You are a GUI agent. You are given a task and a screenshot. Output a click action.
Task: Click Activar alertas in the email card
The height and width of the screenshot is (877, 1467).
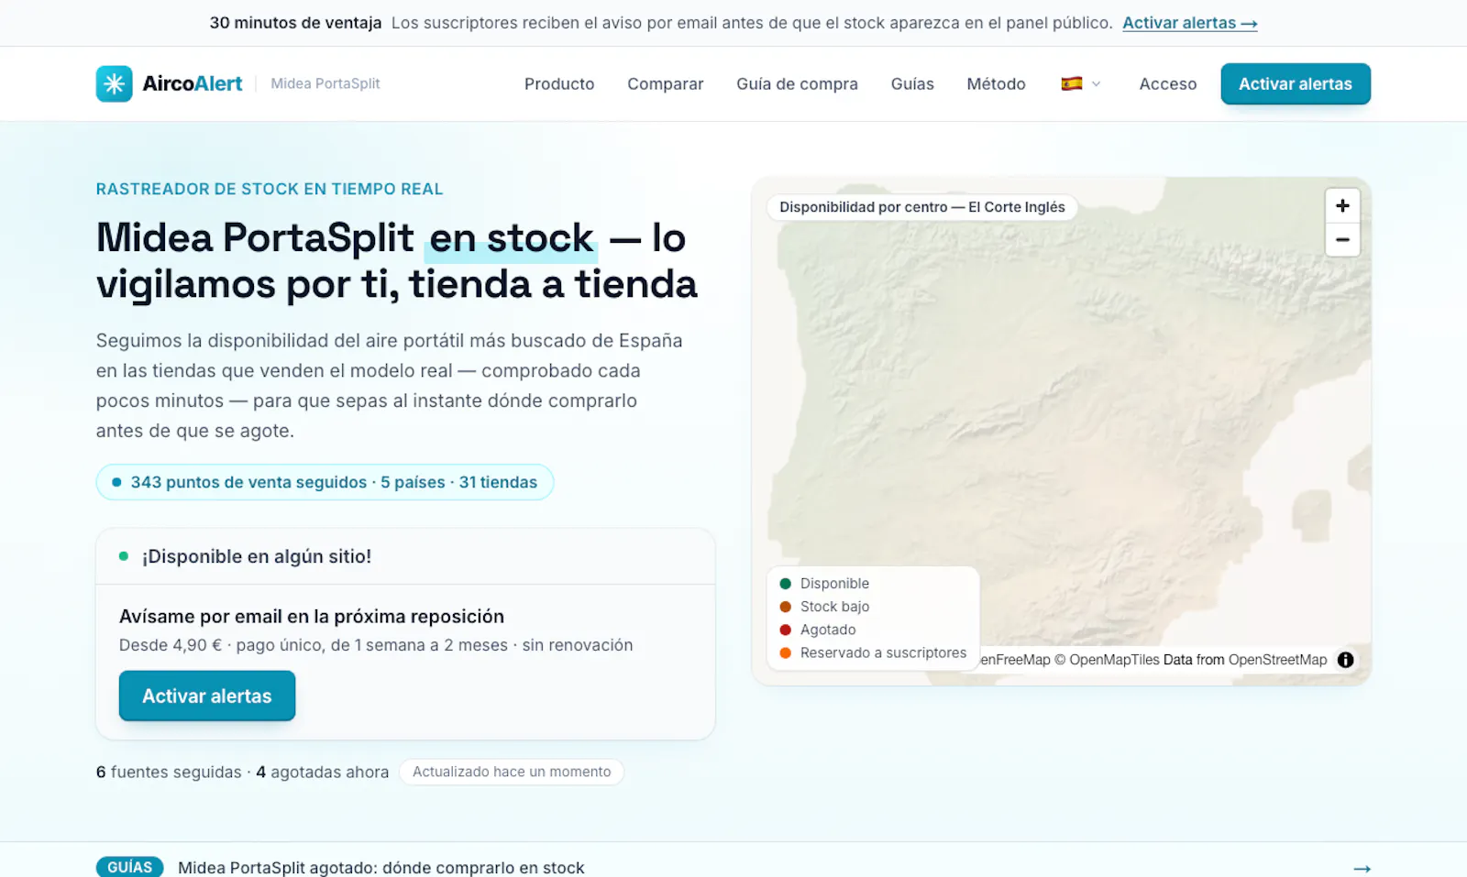click(207, 696)
